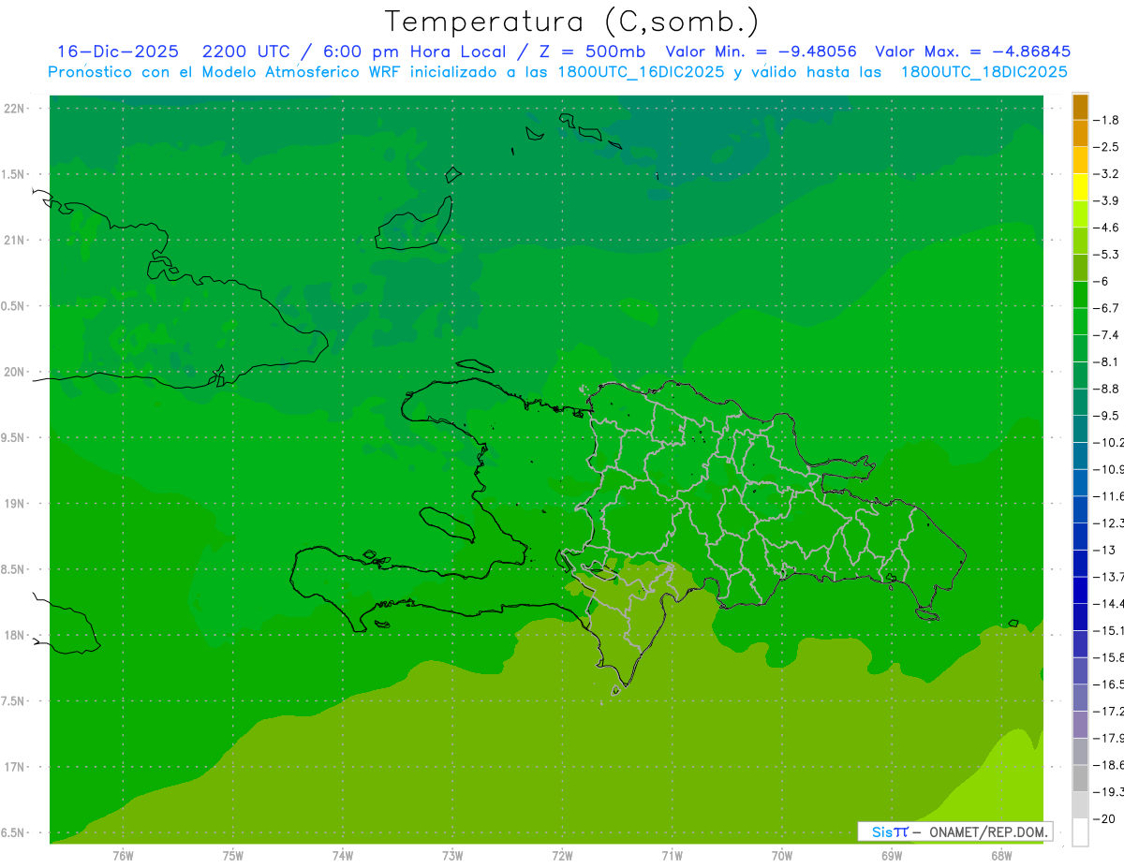Screen dimensions: 1124x868
Task: Click the green swatch between -6 and -6.7
Action: click(x=1080, y=295)
